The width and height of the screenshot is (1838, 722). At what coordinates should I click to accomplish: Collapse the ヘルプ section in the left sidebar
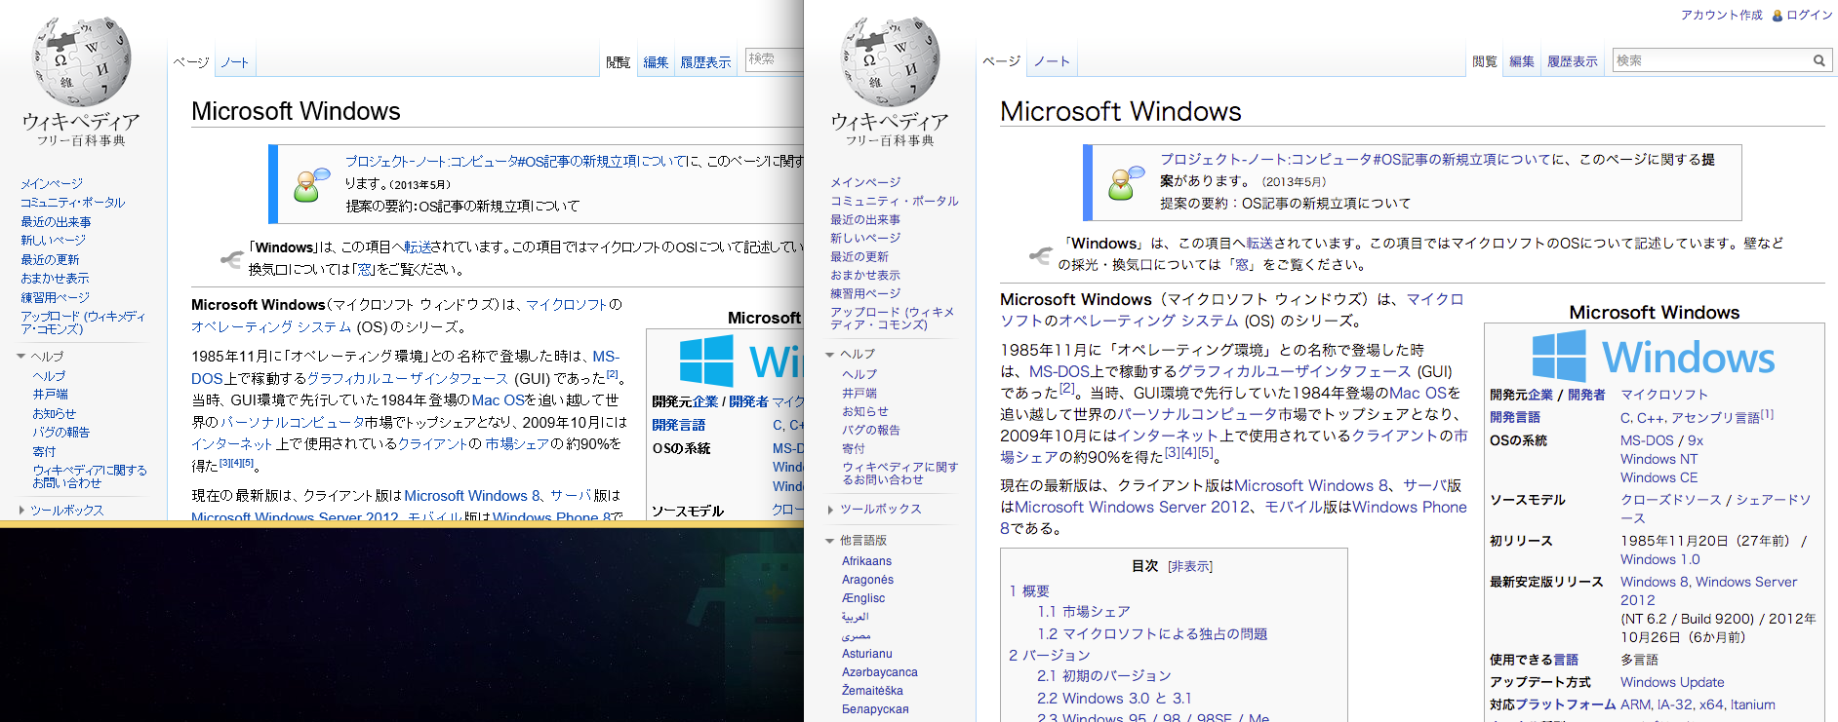click(21, 357)
